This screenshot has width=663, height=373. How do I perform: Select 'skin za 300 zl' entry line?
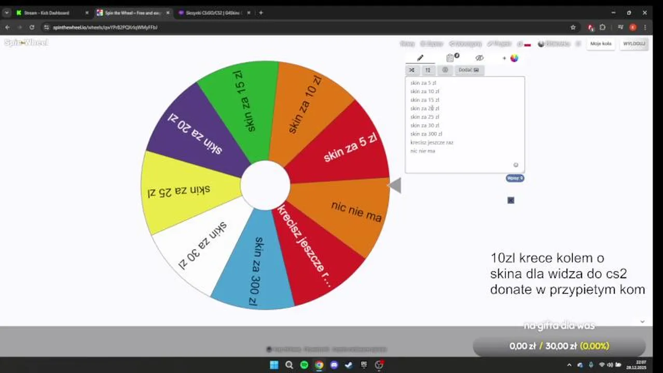(426, 134)
